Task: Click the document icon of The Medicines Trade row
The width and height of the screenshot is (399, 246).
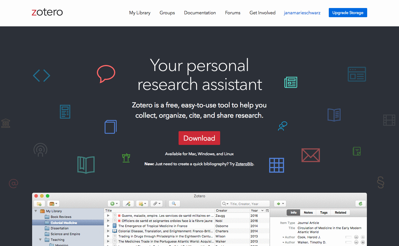Action: tap(115, 241)
